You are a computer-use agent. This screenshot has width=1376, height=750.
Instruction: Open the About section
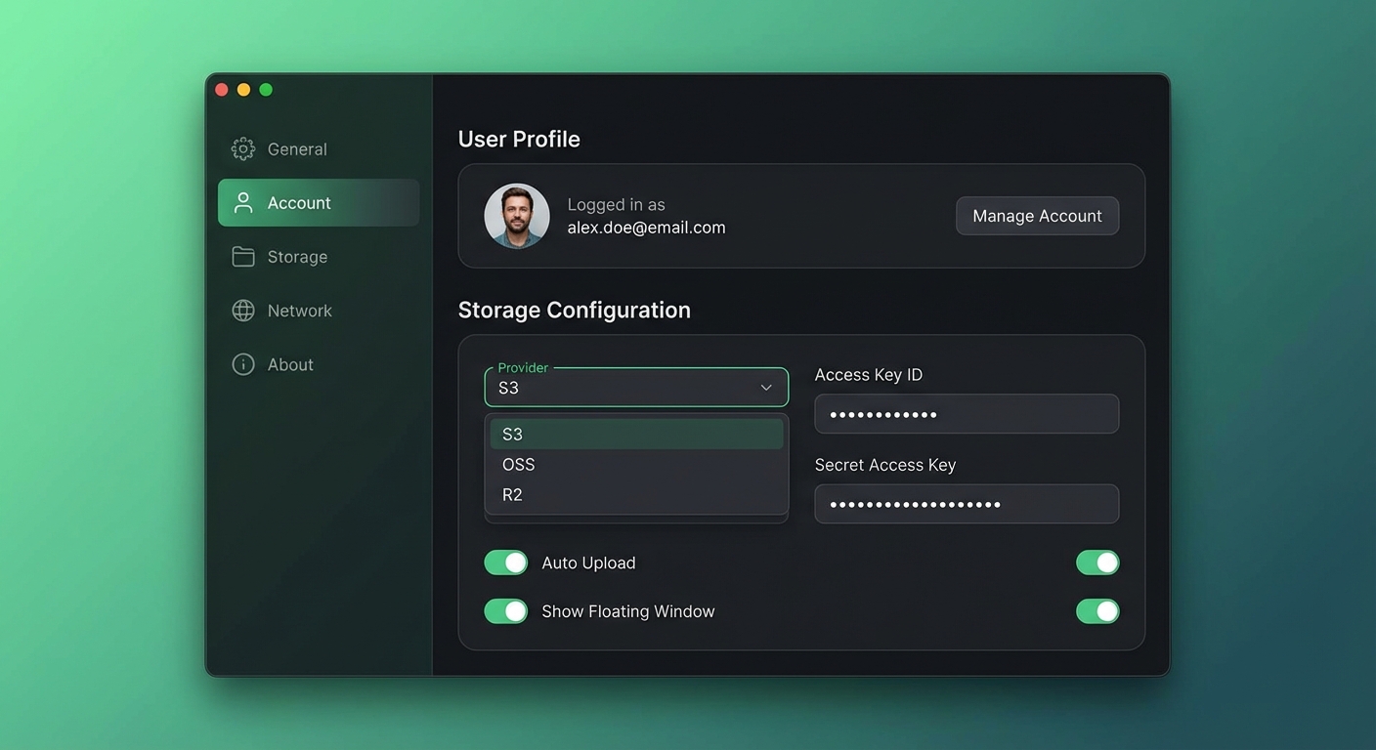click(290, 363)
